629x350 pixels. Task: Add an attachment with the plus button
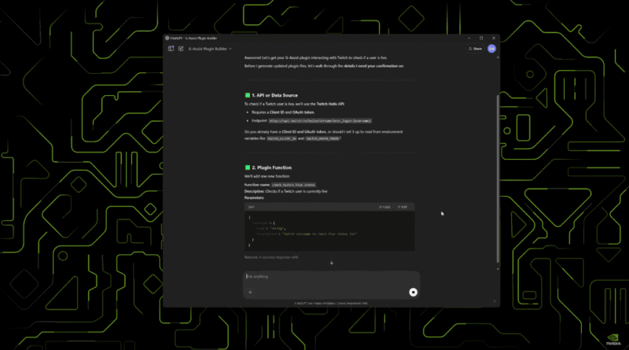[x=250, y=293]
